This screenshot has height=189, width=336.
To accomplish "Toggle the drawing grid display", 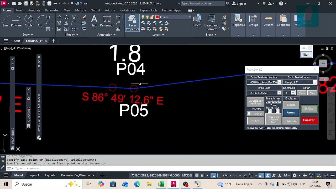I will (x=197, y=175).
